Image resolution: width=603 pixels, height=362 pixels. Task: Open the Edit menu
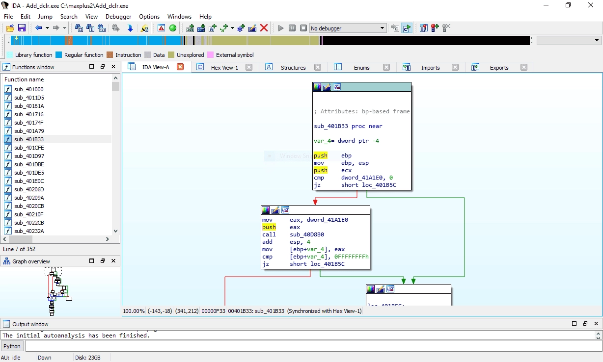pos(26,16)
